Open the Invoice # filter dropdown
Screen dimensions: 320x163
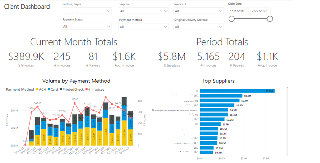pos(199,11)
